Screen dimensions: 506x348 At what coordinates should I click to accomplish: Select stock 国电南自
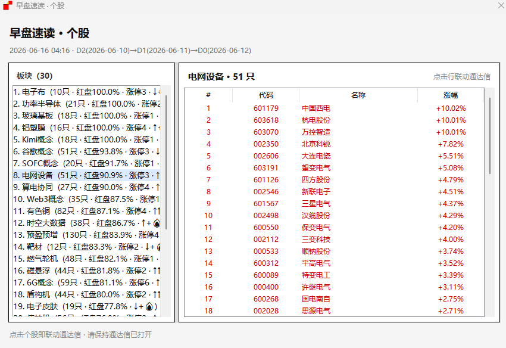point(316,299)
